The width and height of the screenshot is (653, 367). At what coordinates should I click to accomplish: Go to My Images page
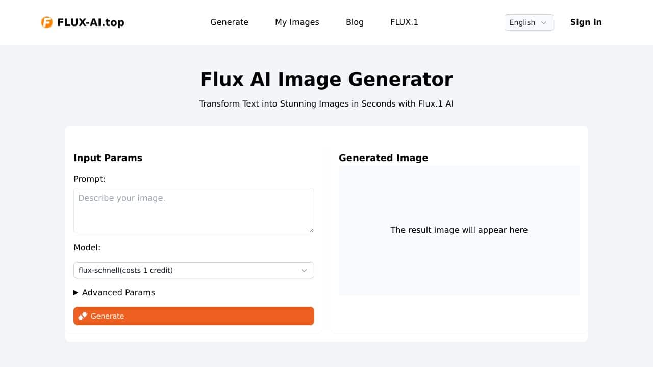pos(297,22)
